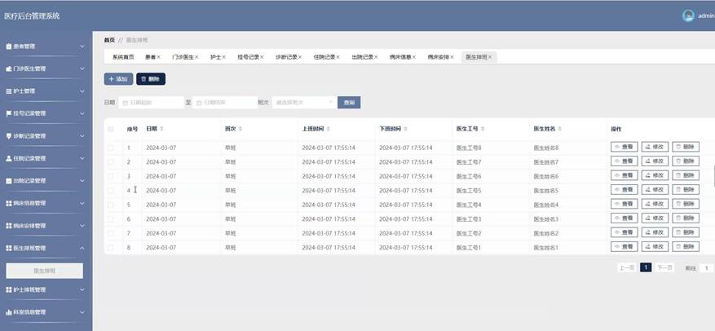Image resolution: width=715 pixels, height=331 pixels.
Task: Click the trash icon on the toolbar 删除 button
Action: [143, 79]
